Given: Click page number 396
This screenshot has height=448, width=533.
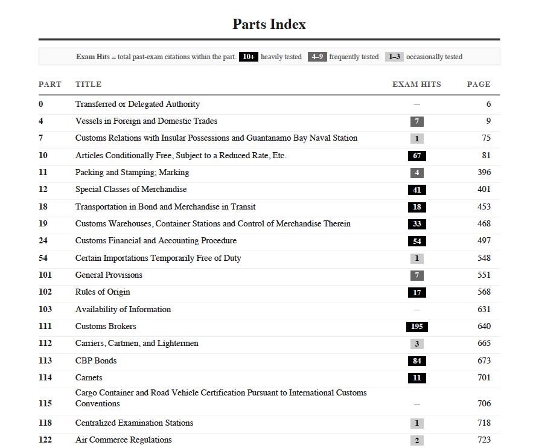Looking at the screenshot, I should pos(484,172).
